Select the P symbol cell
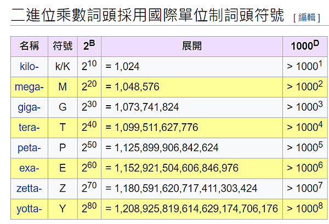Viewport: 329px width, 224px height. pos(63,148)
